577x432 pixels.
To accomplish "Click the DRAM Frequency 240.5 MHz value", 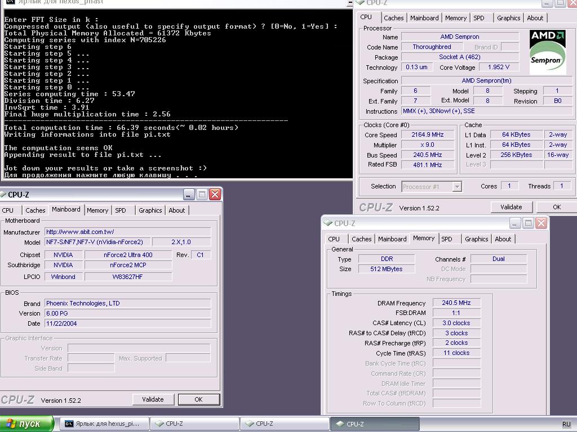I will [456, 303].
